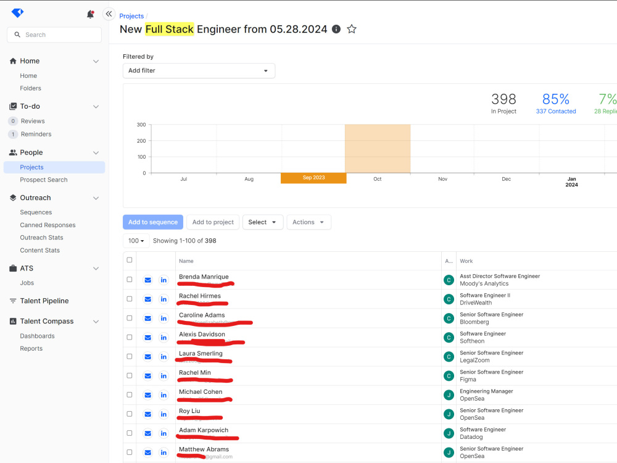Open Folders in the sidebar

point(31,88)
